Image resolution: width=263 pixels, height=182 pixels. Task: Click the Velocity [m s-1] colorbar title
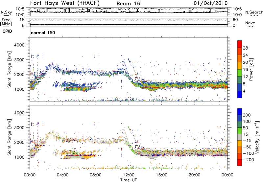[257, 137]
